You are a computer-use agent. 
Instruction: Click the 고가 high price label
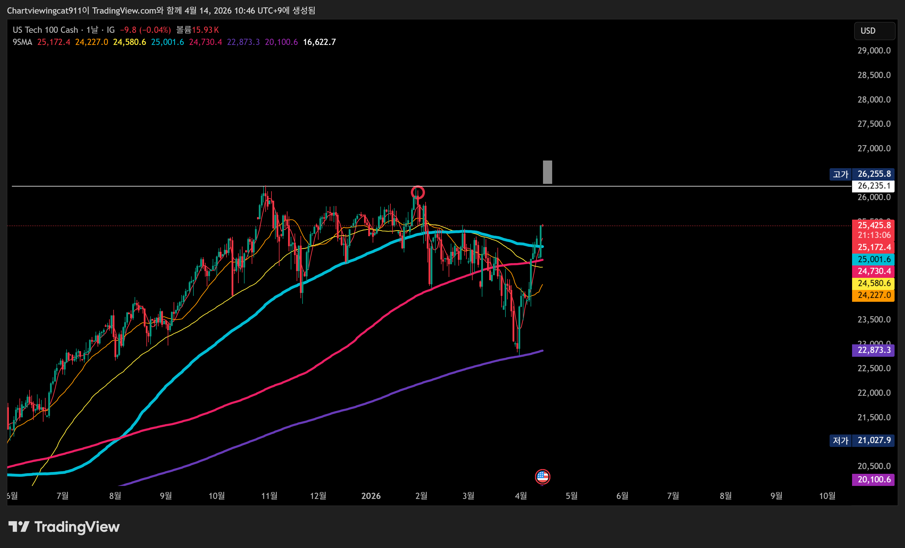tap(840, 174)
